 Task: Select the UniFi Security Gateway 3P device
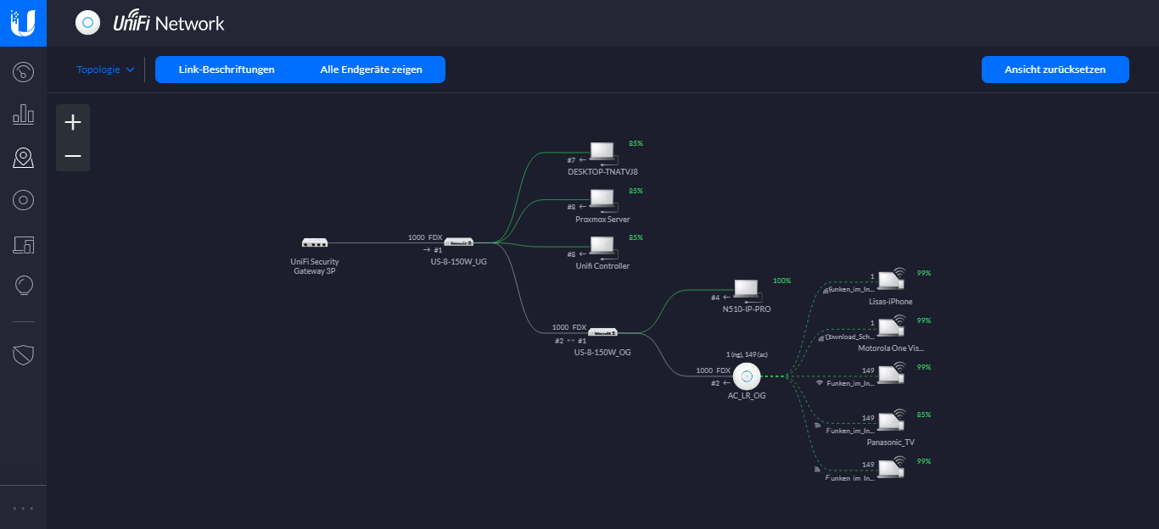(x=315, y=242)
